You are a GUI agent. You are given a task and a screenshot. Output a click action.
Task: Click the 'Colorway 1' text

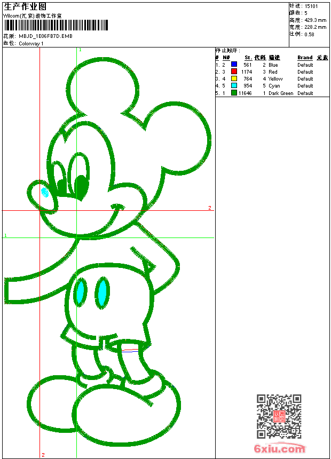click(31, 44)
